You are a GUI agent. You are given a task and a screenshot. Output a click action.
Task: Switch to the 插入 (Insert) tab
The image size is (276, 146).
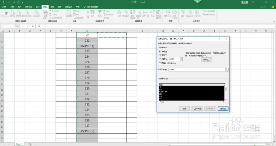click(x=20, y=7)
